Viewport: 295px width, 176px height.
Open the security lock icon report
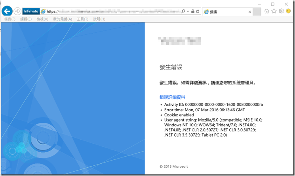192,11
